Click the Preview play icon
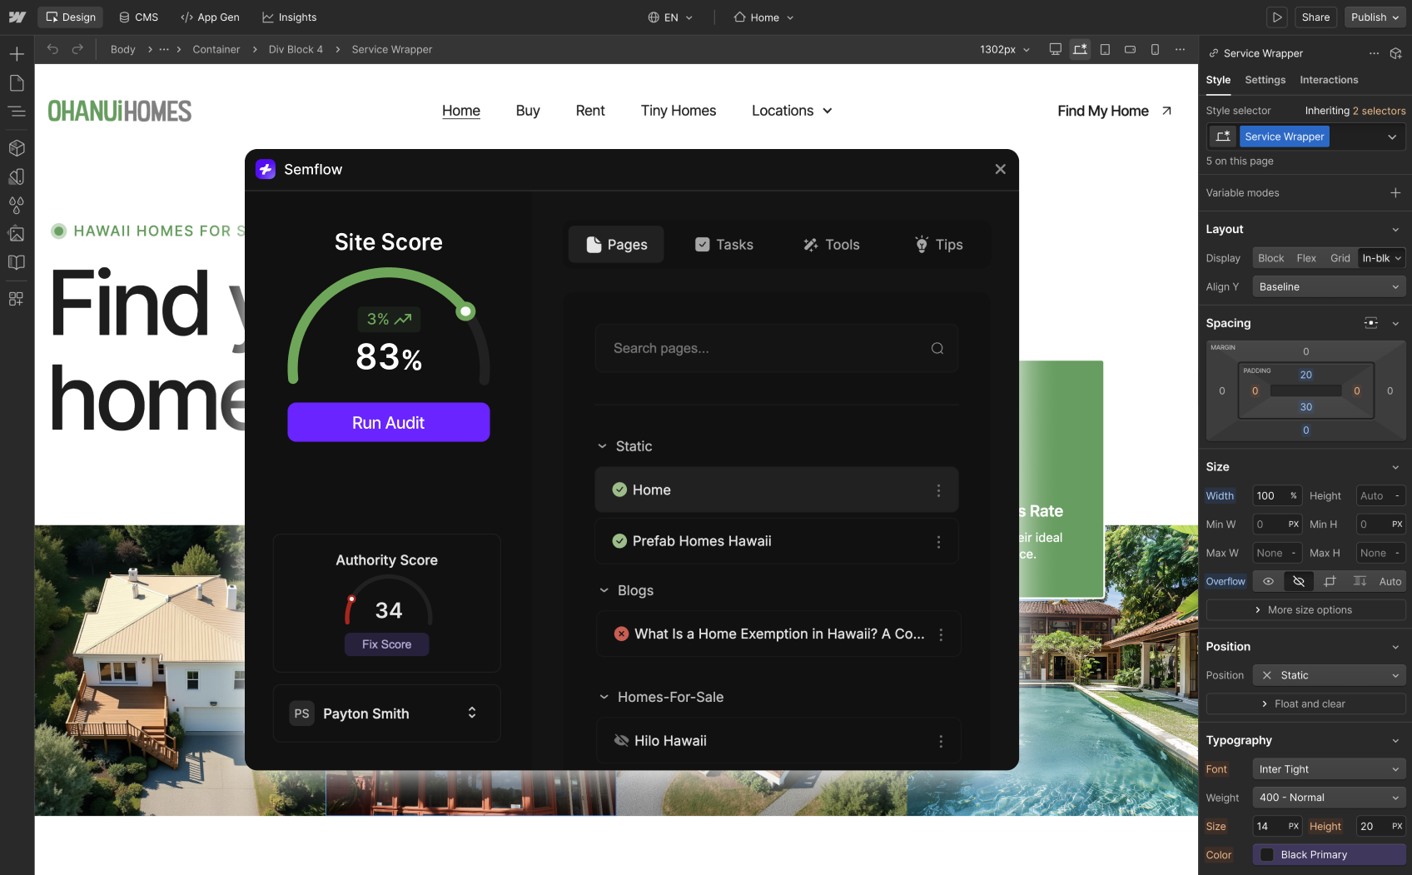The width and height of the screenshot is (1412, 875). click(x=1277, y=17)
